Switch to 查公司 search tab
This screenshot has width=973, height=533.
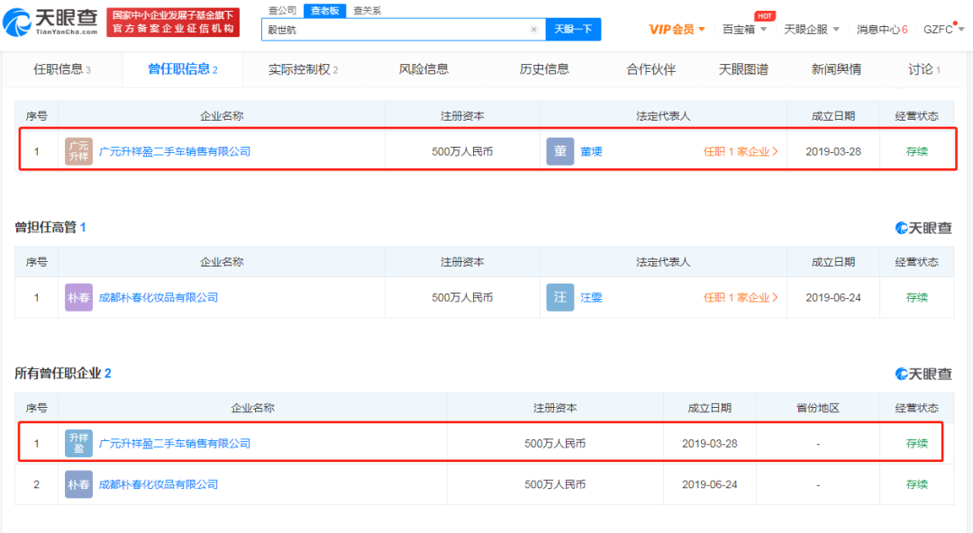coord(282,11)
